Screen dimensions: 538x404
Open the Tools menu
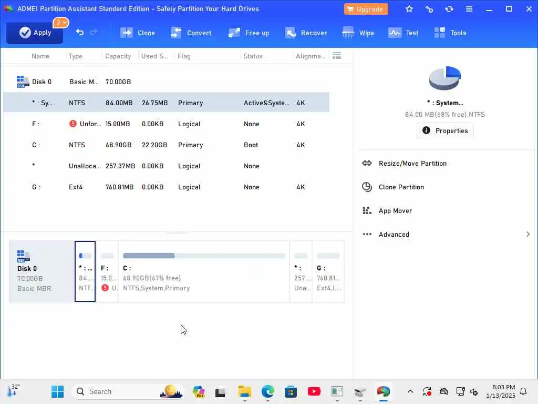[450, 33]
